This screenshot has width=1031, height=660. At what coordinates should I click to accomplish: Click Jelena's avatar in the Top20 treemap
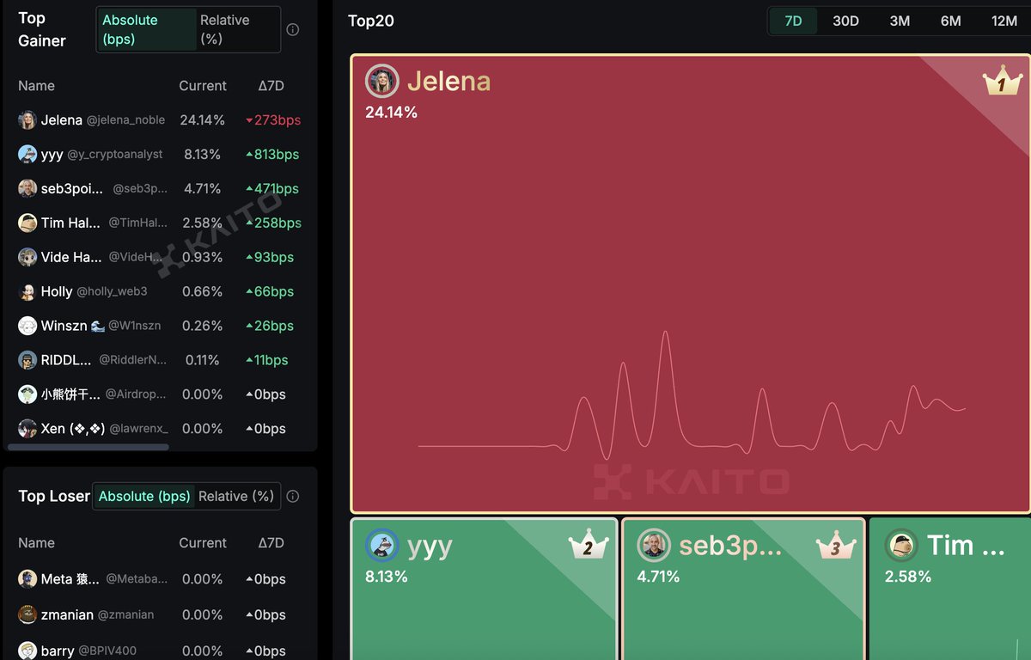click(382, 81)
